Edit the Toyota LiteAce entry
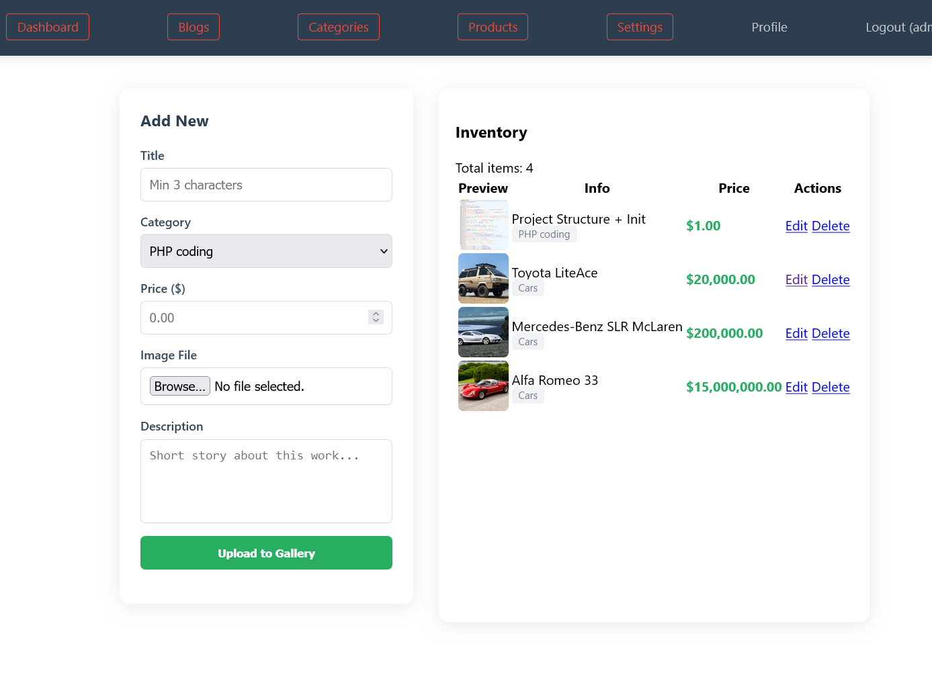The height and width of the screenshot is (675, 932). (x=796, y=279)
